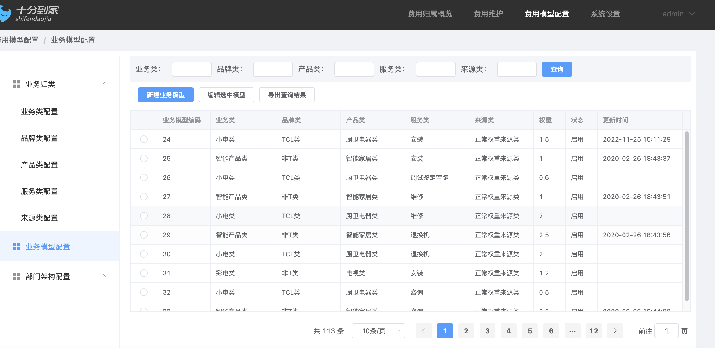The height and width of the screenshot is (348, 715).
Task: Go to previous page arrow
Action: (x=423, y=330)
